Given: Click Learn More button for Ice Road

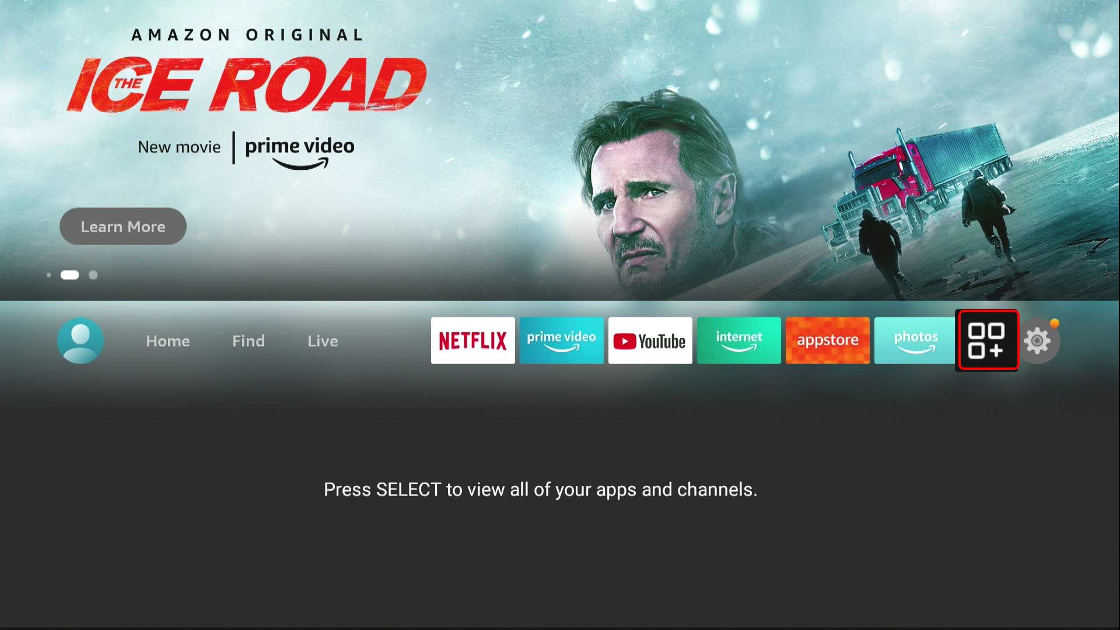Looking at the screenshot, I should [x=123, y=226].
